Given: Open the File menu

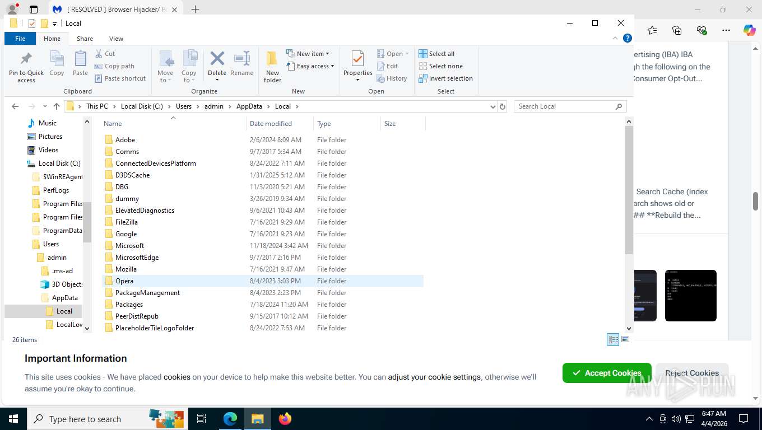Looking at the screenshot, I should click(20, 39).
